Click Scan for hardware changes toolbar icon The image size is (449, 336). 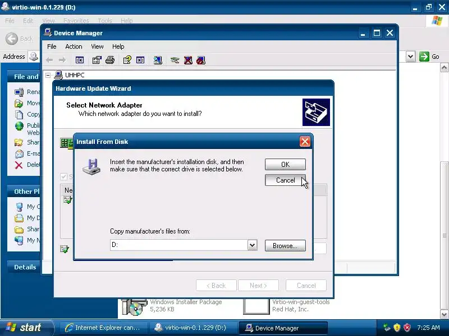(x=158, y=60)
